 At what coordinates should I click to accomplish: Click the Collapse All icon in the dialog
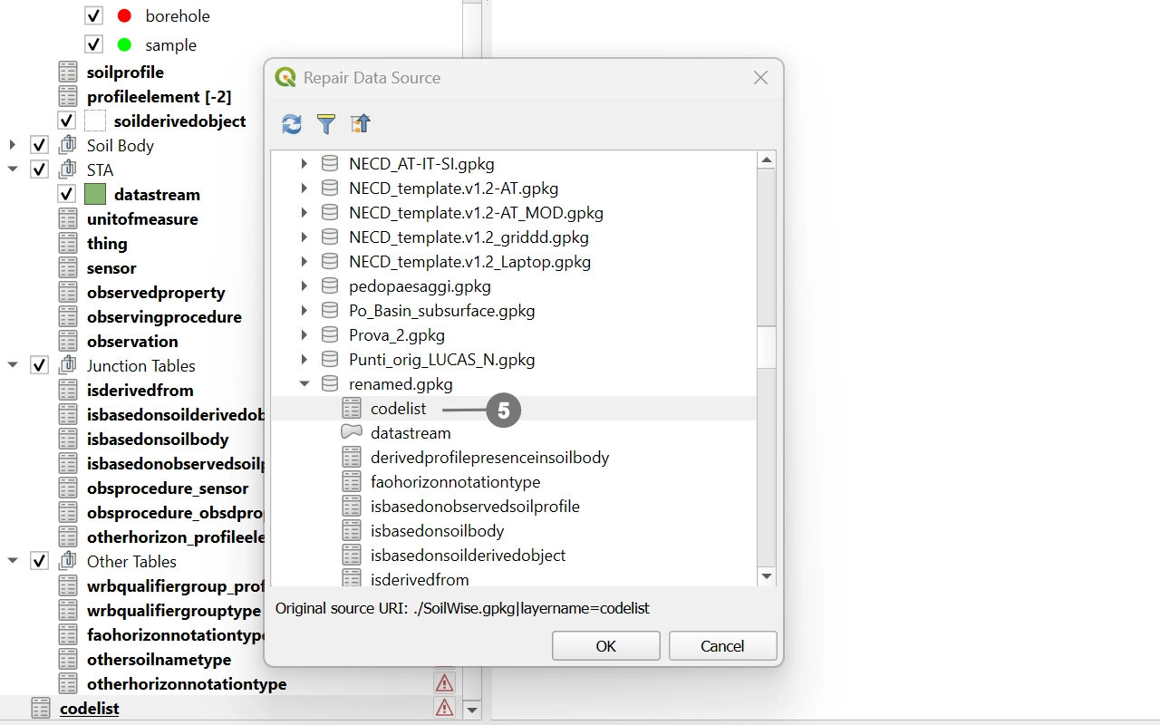[x=361, y=124]
